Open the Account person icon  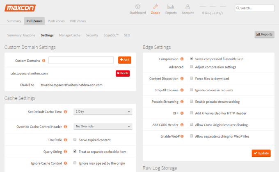188,7
